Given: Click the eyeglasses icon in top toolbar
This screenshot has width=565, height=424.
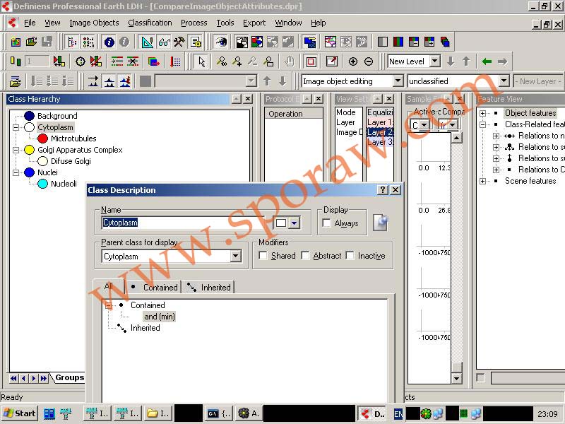Looking at the screenshot, I should [163, 42].
